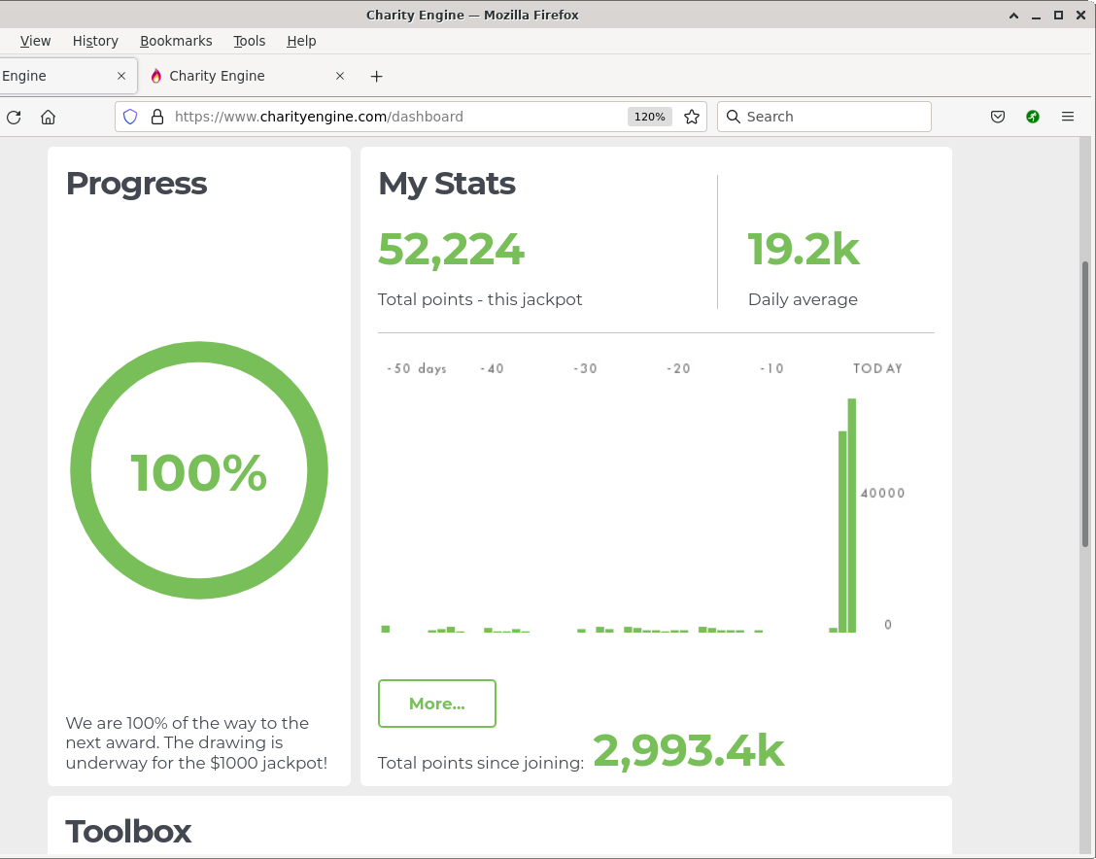This screenshot has width=1096, height=859.
Task: Click the magnifier icon in Search box
Action: coord(733,117)
